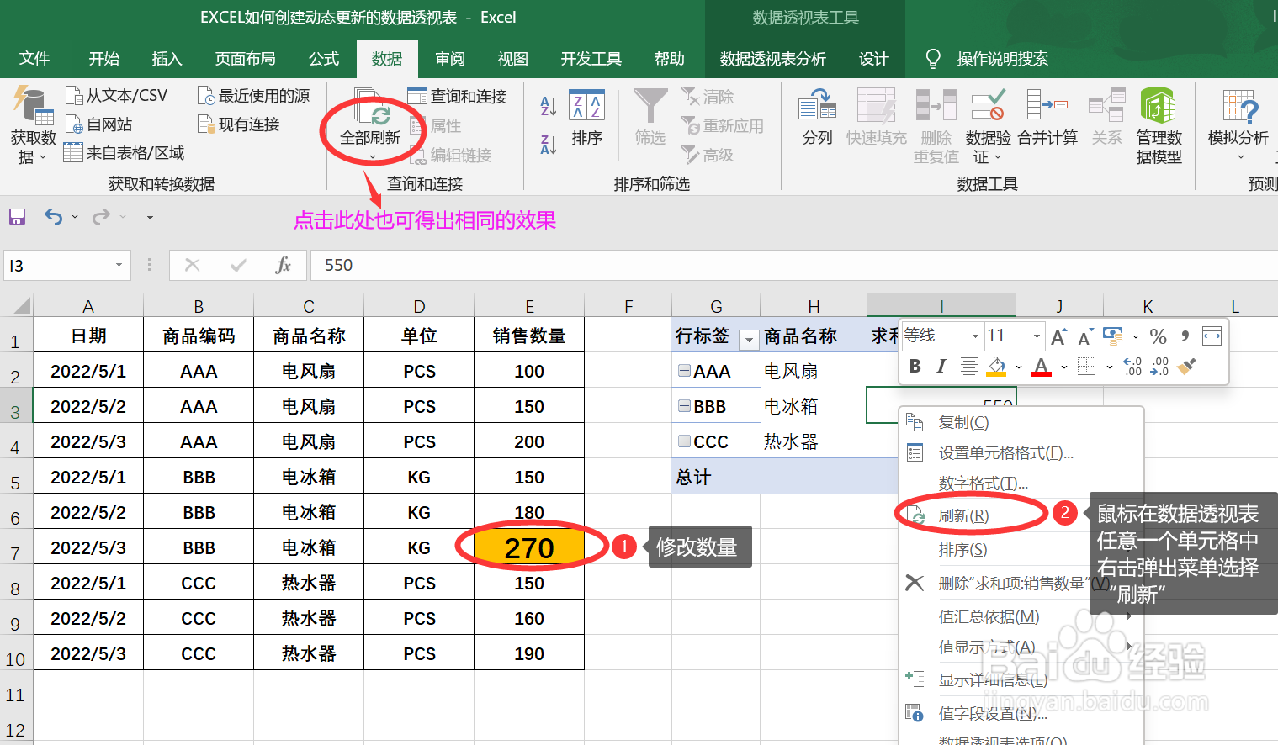
Task: Collapse the BBB pivot group
Action: pos(684,405)
